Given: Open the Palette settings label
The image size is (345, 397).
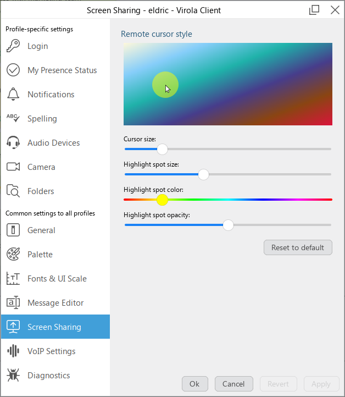Looking at the screenshot, I should [40, 255].
